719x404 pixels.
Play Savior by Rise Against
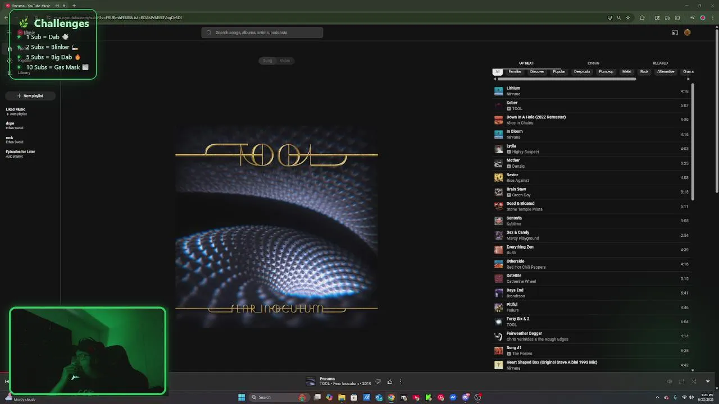point(591,177)
